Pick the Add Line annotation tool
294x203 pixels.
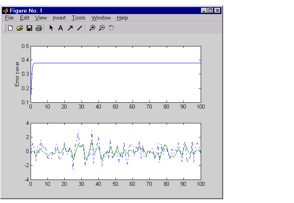(x=80, y=28)
